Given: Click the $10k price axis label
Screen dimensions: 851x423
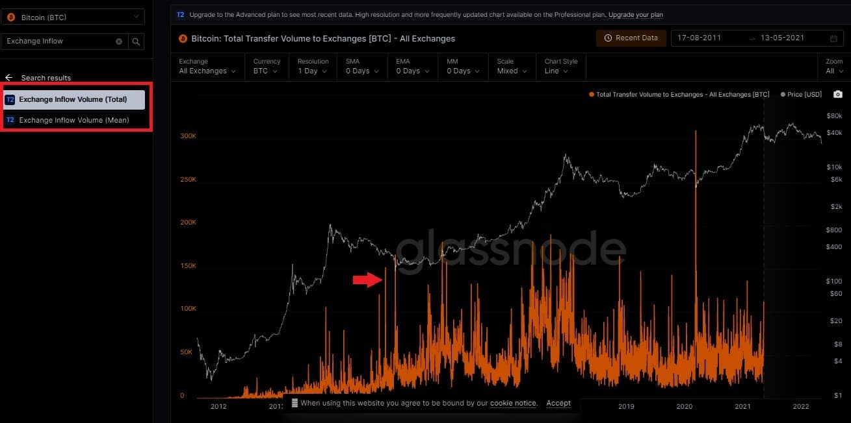Looking at the screenshot, I should click(x=834, y=167).
